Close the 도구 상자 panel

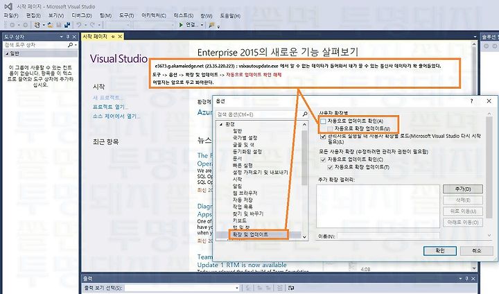click(x=74, y=37)
